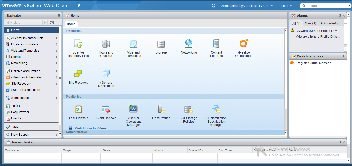This screenshot has height=166, width=352.
Task: Select Storage in the Navigator
Action: [31, 57]
